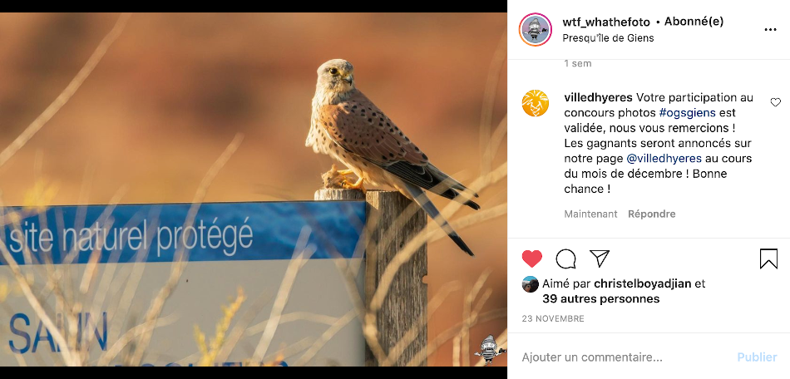Toggle the Abonné(e) following status

[x=694, y=22]
